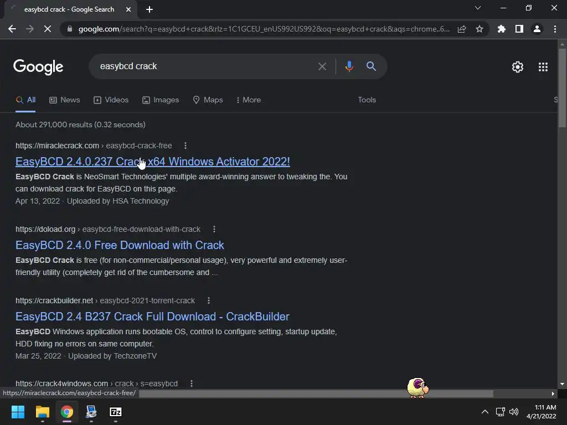Select the All results tab

point(25,100)
